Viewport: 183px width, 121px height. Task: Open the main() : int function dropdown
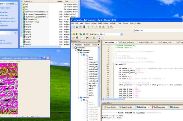click(x=158, y=31)
